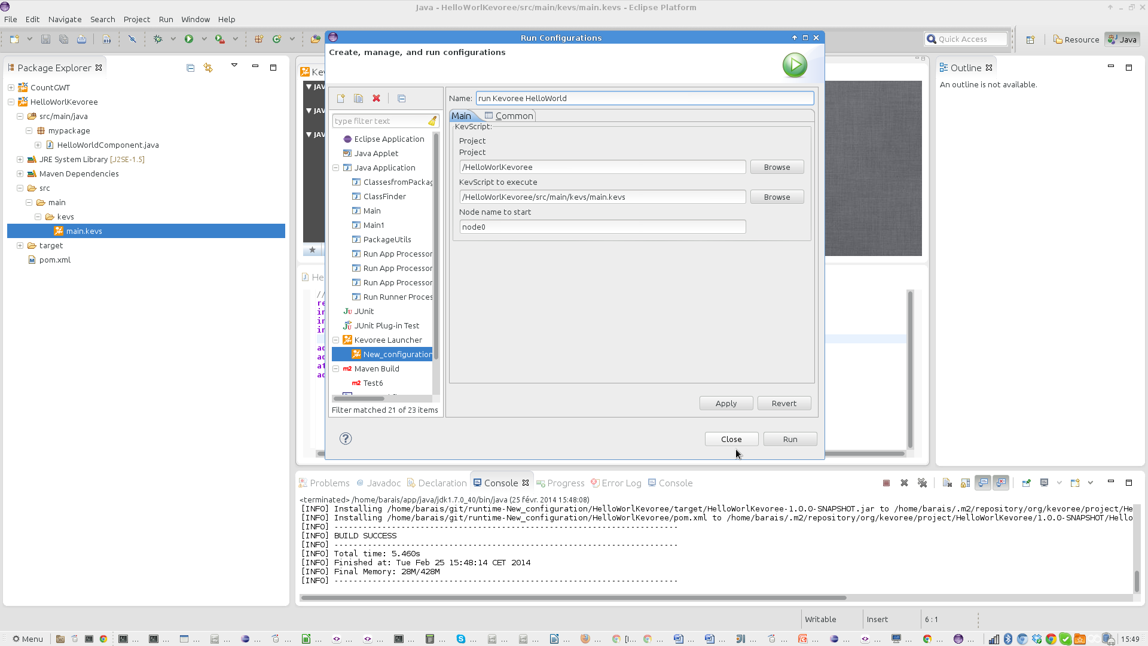Switch to the Error Log tab
Screen dimensions: 1148x646
pos(616,483)
